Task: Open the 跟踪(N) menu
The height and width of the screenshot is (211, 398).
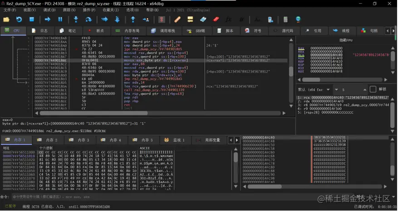Action: click(x=69, y=10)
